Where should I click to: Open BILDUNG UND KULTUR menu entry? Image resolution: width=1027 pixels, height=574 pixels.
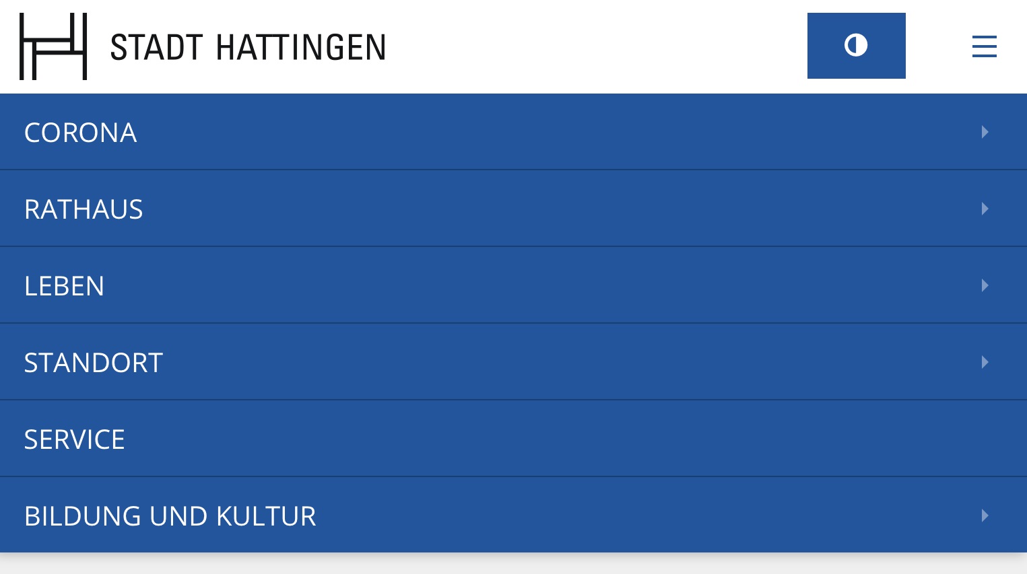pyautogui.click(x=170, y=516)
